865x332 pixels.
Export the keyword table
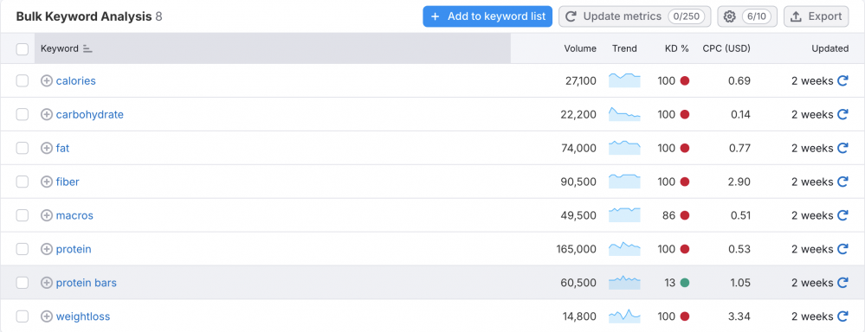(816, 16)
